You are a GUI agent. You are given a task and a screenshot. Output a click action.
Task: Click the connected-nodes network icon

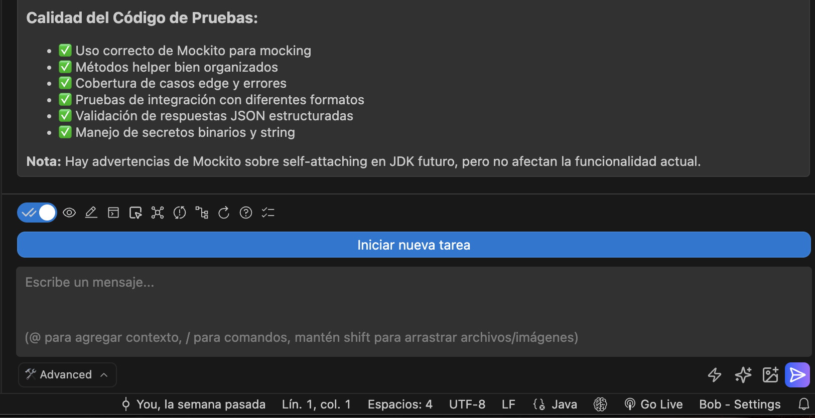click(x=158, y=213)
